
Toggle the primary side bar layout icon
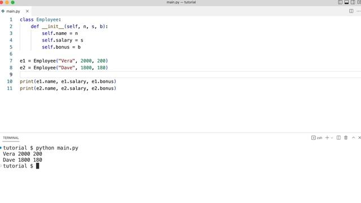(340, 2)
